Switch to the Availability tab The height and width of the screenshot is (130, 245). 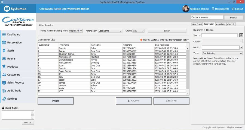tap(220, 24)
